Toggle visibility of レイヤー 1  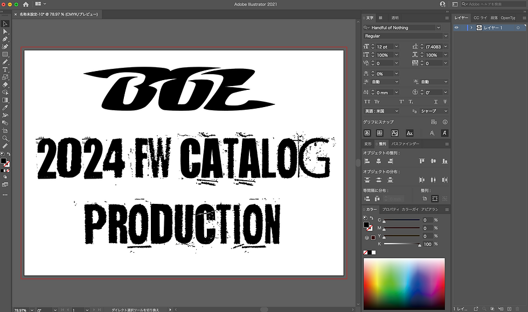(457, 28)
